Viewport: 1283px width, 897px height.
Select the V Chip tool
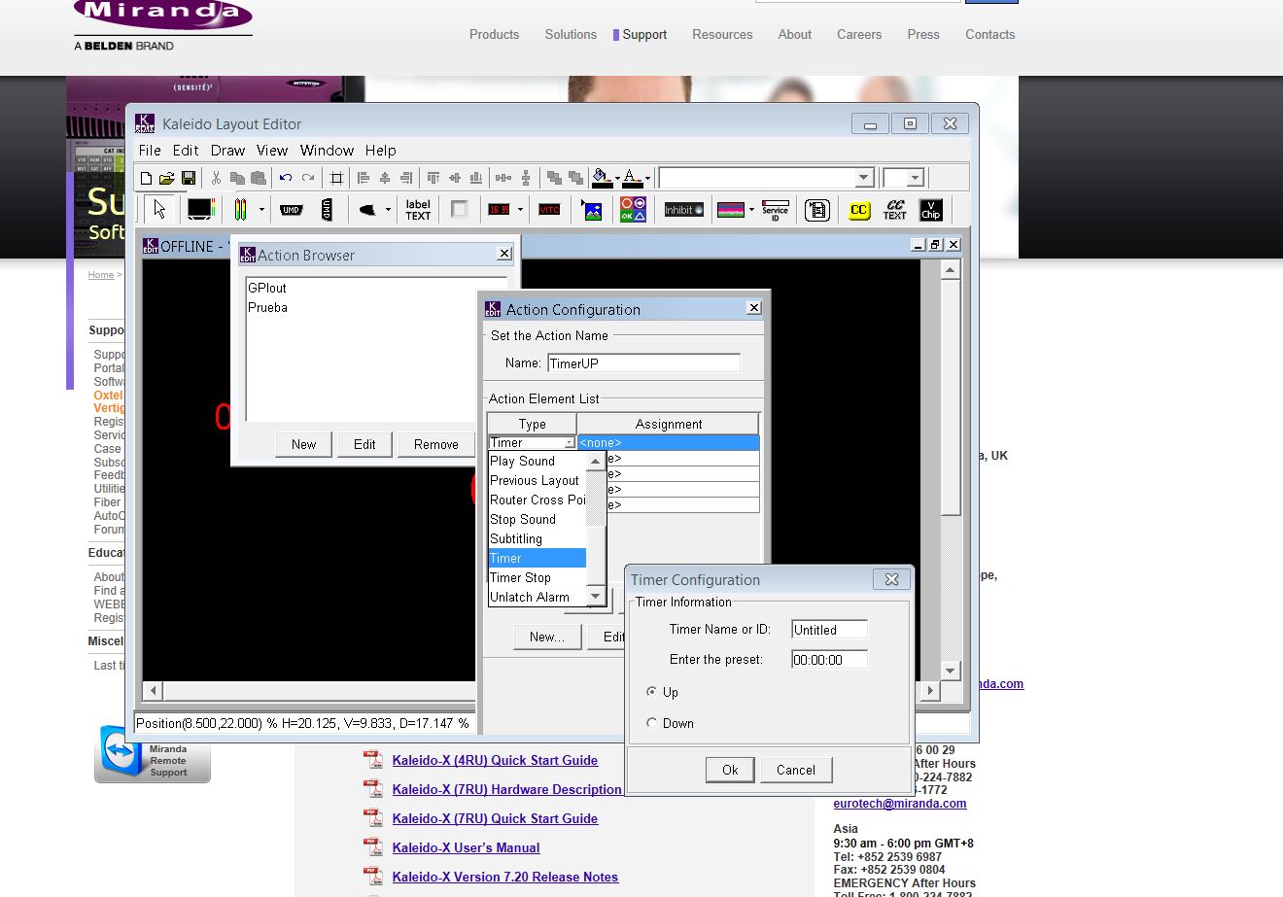coord(931,209)
